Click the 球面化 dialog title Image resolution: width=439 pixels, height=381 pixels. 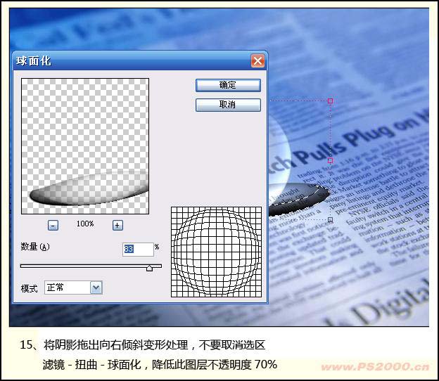click(x=34, y=61)
